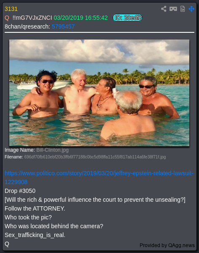This screenshot has height=253, width=199.
Task: Select the blue four-arrow move icon
Action: click(191, 9)
